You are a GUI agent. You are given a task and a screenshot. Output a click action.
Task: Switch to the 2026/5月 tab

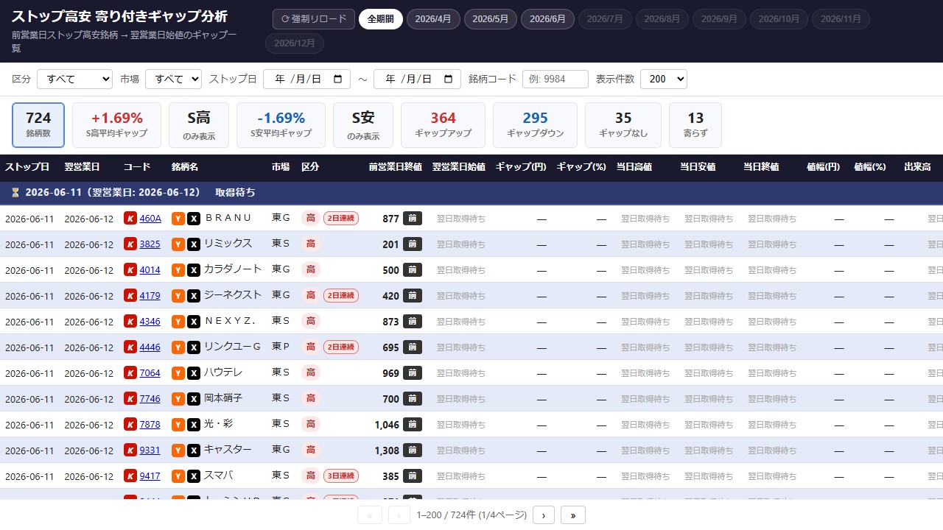coord(491,19)
